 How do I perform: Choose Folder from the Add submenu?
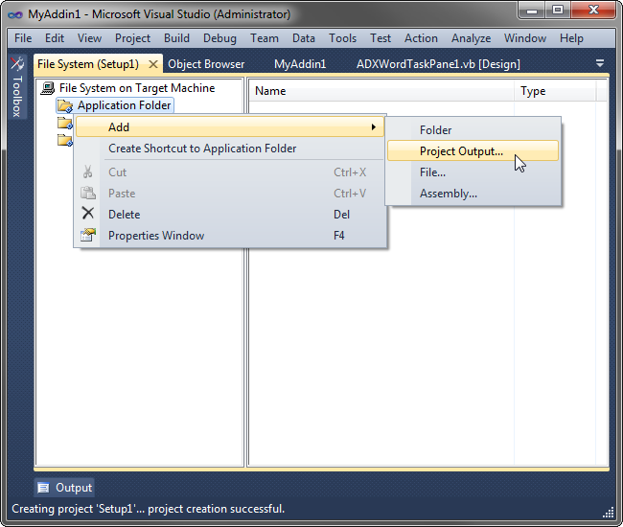[473, 130]
